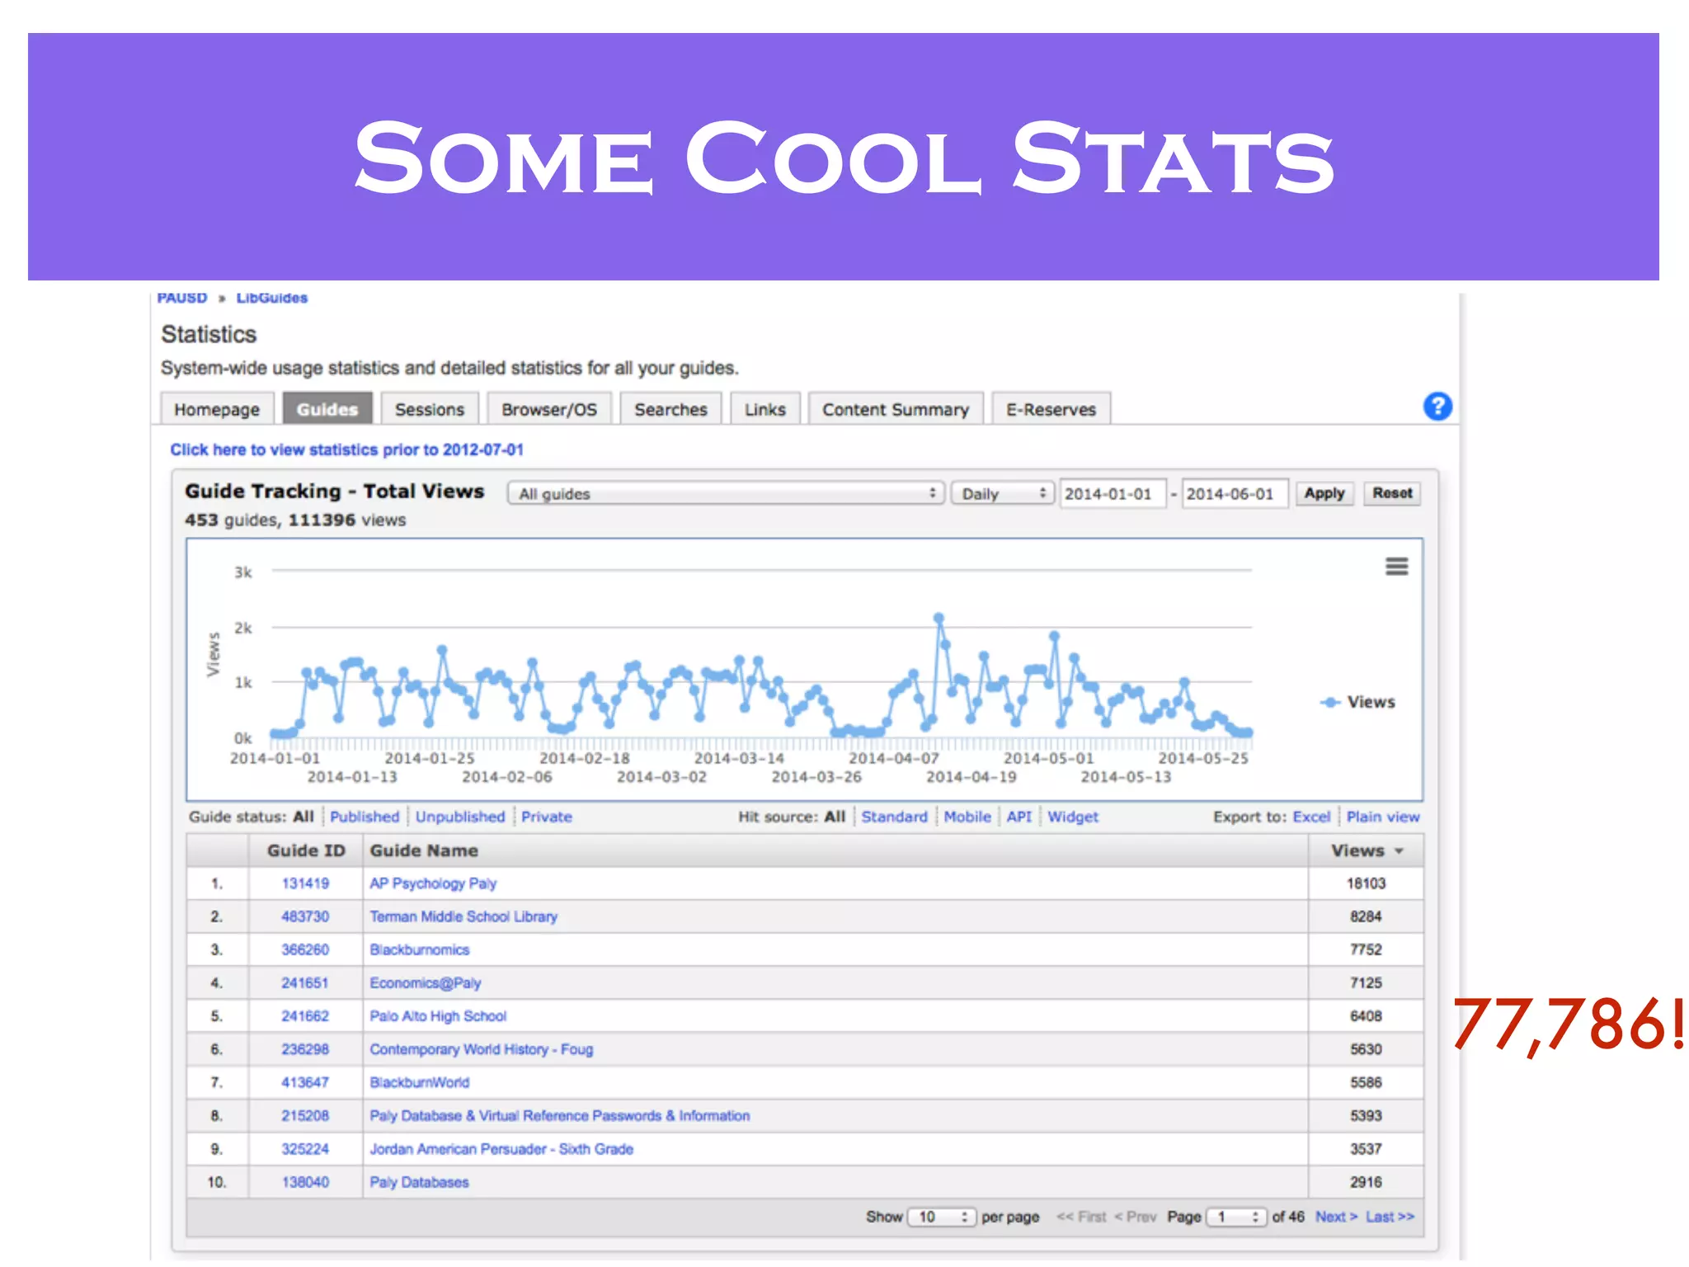Viewport: 1689px width, 1267px height.
Task: Open Contemporary World History - Foug guide
Action: (482, 1049)
